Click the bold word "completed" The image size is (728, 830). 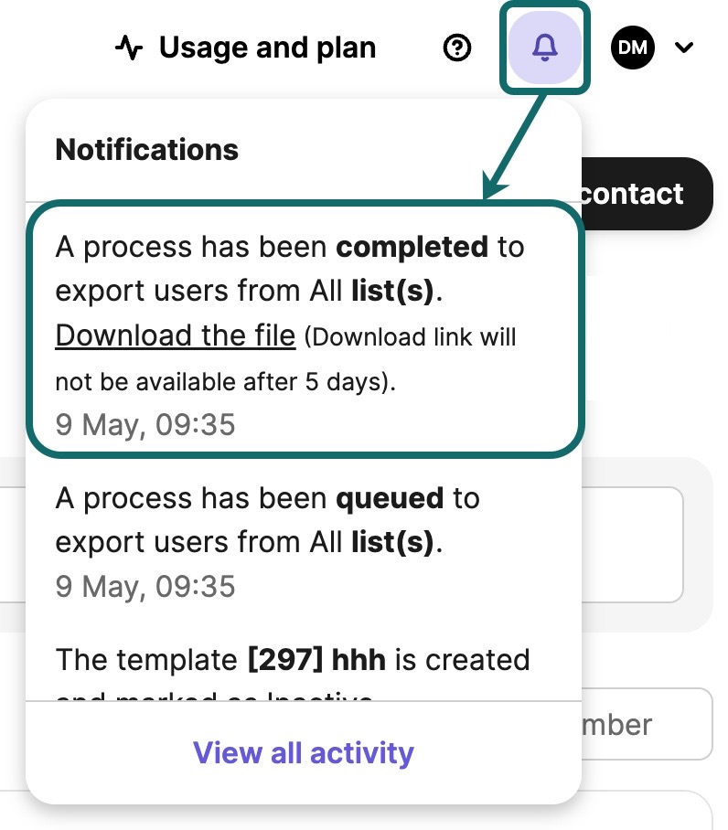click(412, 247)
